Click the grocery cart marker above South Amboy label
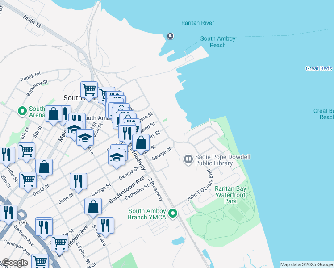This screenshot has width=334, height=268. [89, 90]
